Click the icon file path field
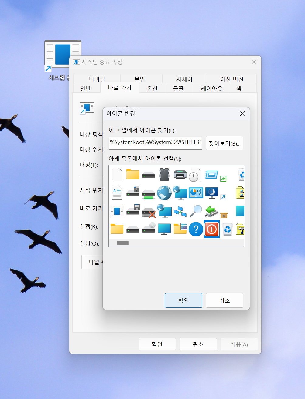This screenshot has width=305, height=399. coord(155,142)
